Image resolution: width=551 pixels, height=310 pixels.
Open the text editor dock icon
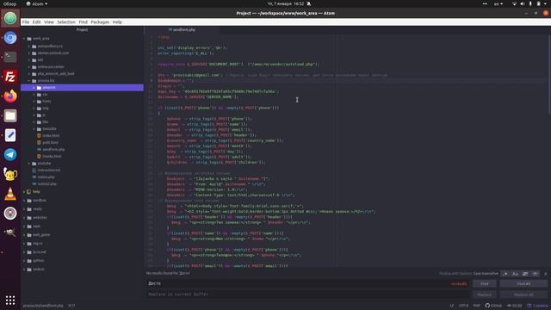[x=10, y=135]
